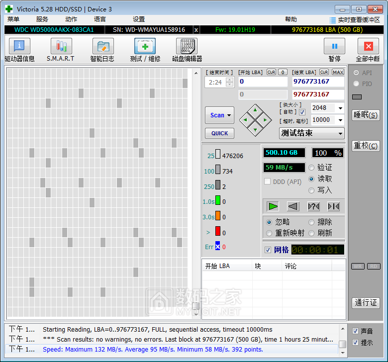Select the API mode radio button
This screenshot has width=388, height=362.
point(356,73)
